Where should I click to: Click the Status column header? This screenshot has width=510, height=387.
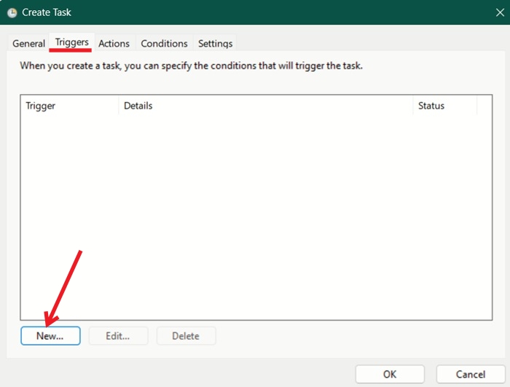click(x=445, y=106)
